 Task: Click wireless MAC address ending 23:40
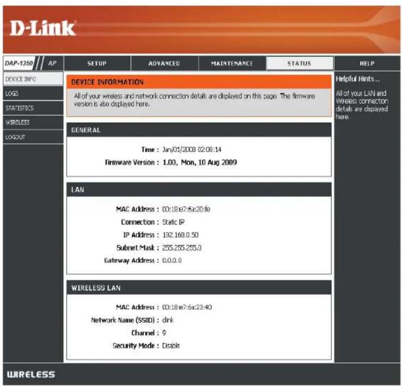(187, 307)
